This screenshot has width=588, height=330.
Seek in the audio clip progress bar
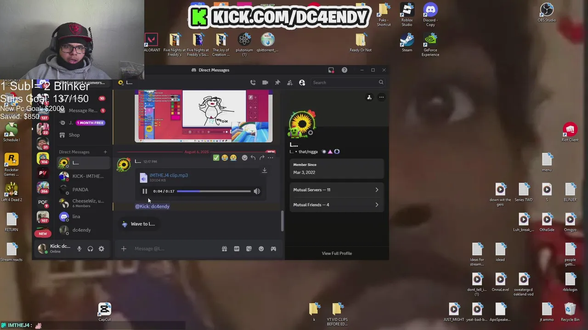(x=214, y=191)
